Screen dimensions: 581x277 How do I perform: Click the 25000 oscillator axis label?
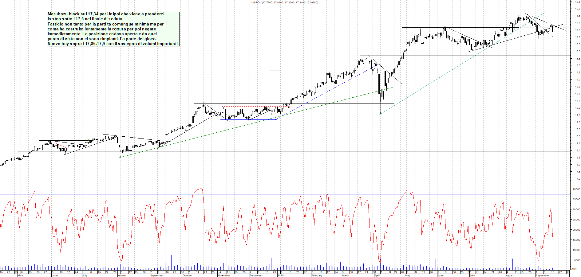[x=576, y=220]
